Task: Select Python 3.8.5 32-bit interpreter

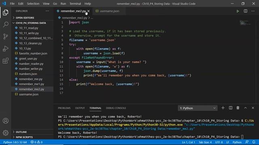Action: coord(15,142)
